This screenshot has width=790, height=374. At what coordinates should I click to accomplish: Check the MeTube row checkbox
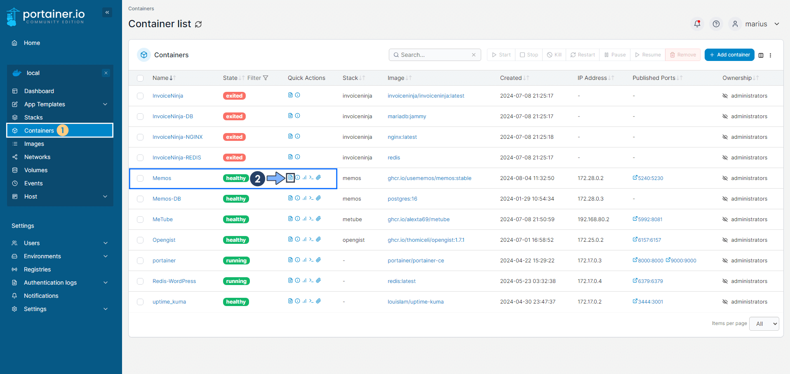click(140, 220)
